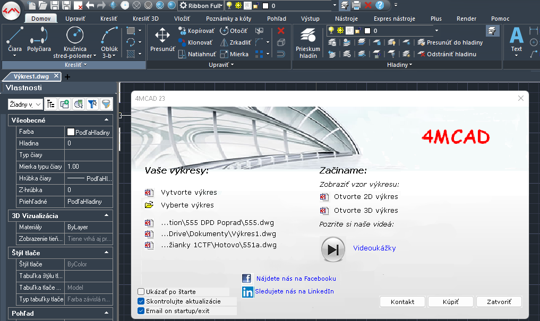The image size is (540, 321).
Task: Click the white color swatch in the top toolbar
Action: (265, 6)
